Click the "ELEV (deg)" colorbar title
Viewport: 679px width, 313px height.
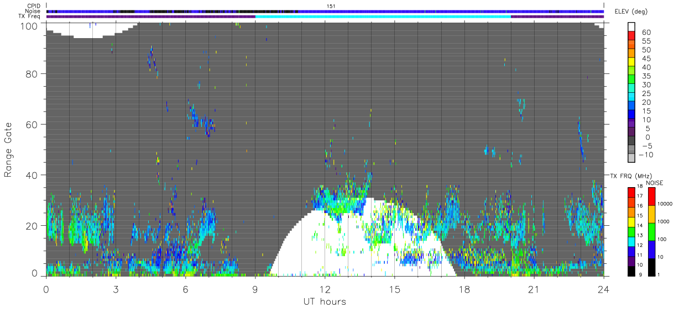pyautogui.click(x=631, y=12)
